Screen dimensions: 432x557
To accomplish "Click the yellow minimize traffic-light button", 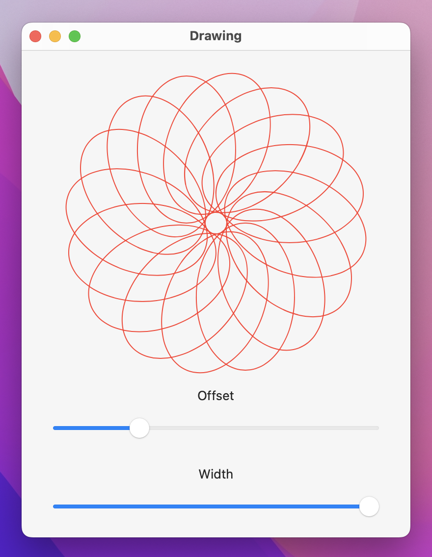I will [55, 36].
